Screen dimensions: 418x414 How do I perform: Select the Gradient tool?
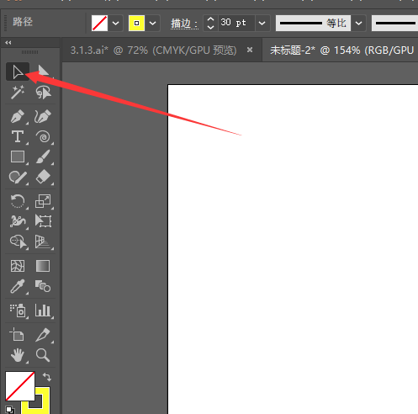coord(43,266)
